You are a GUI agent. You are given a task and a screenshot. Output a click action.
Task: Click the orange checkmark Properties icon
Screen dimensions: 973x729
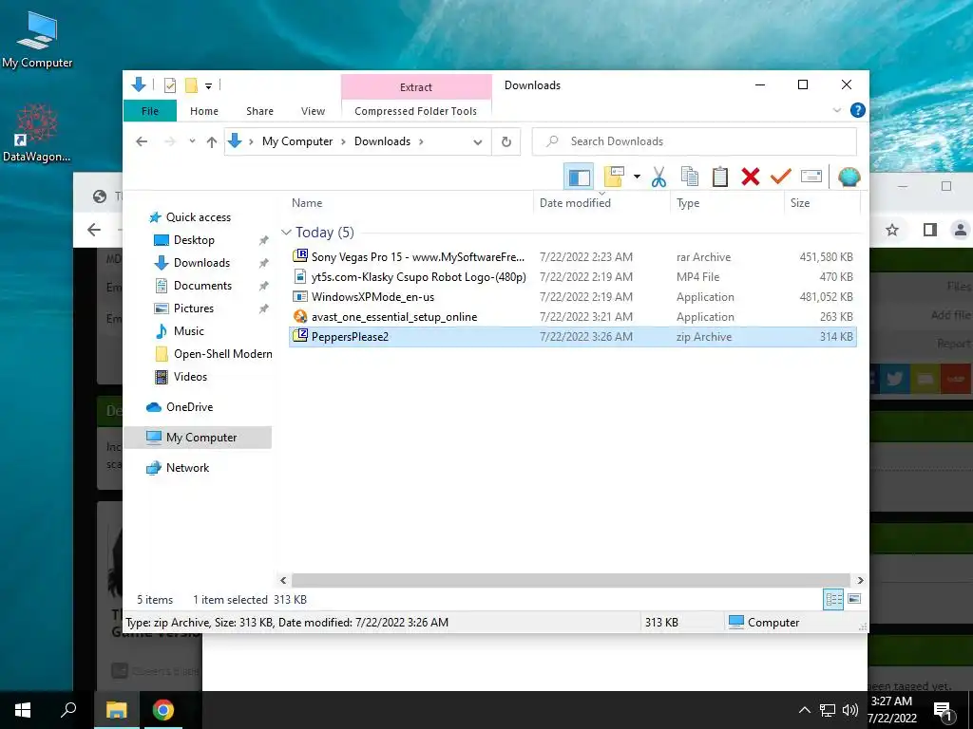pyautogui.click(x=781, y=178)
